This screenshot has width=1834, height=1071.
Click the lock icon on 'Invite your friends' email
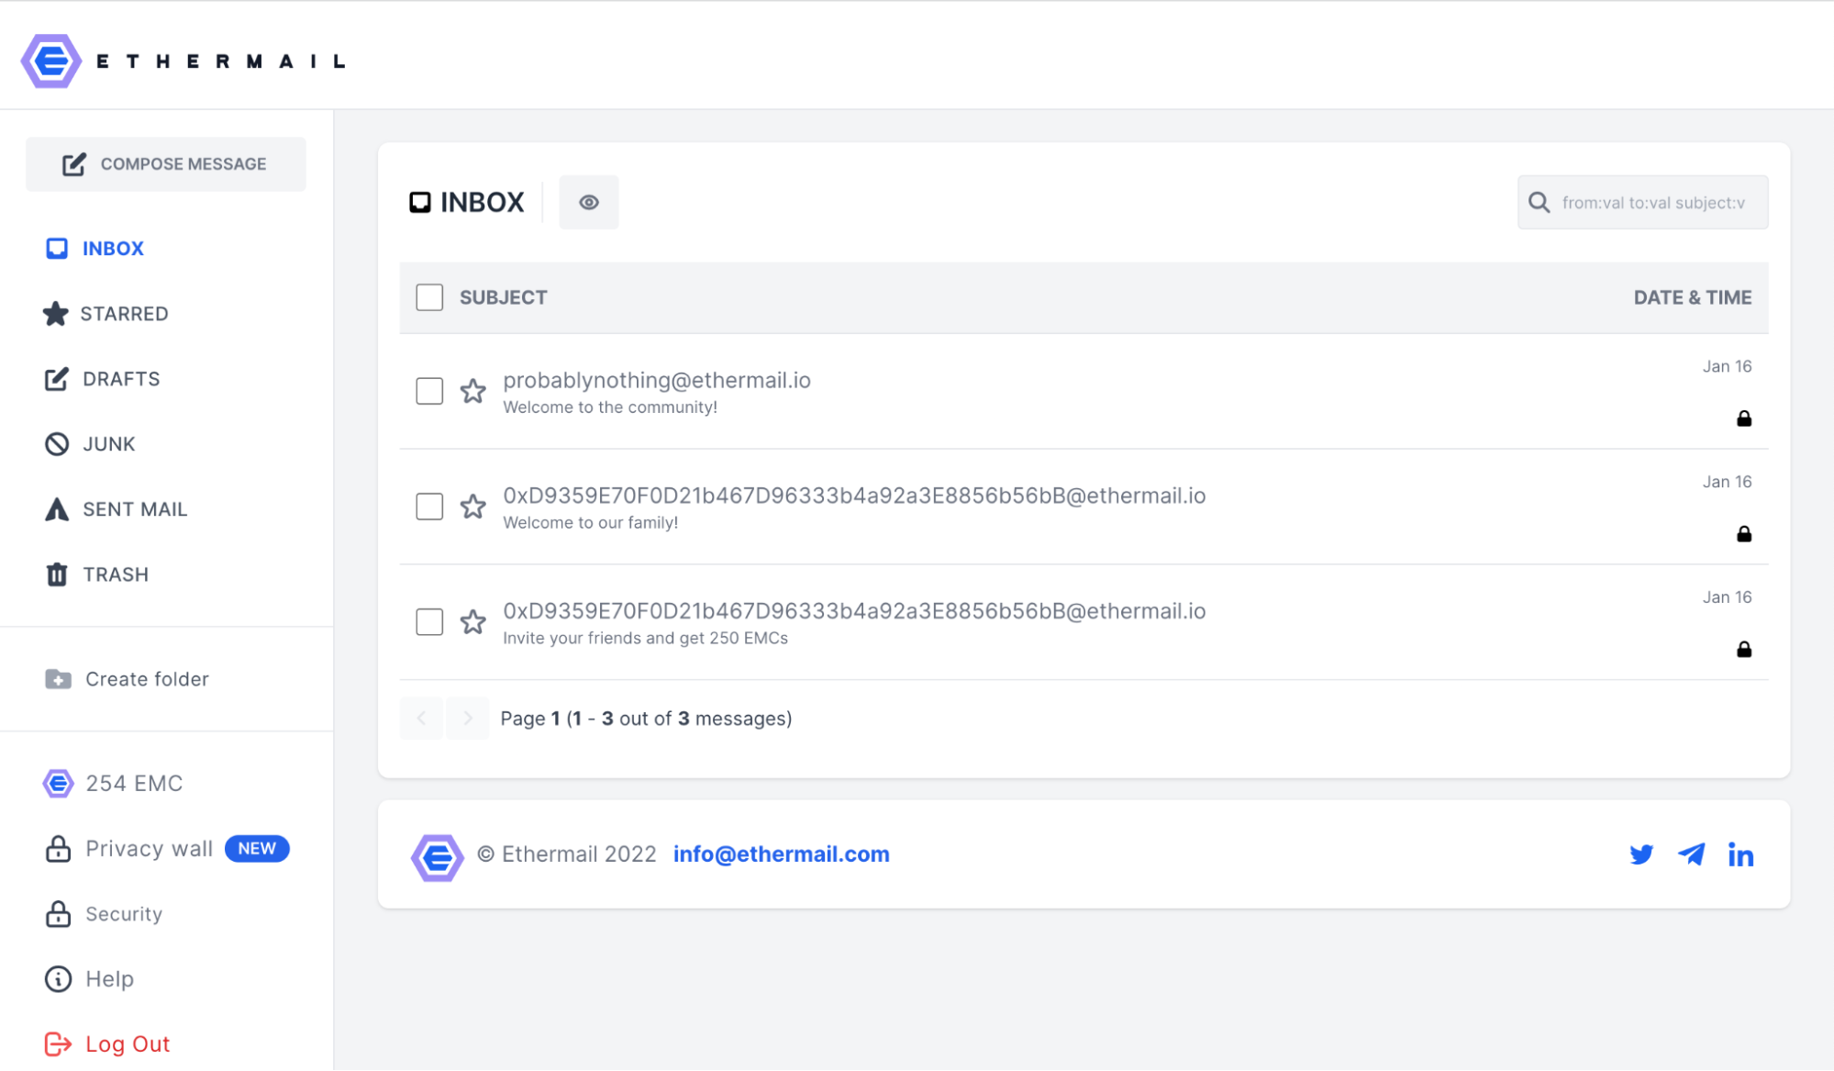[1743, 650]
